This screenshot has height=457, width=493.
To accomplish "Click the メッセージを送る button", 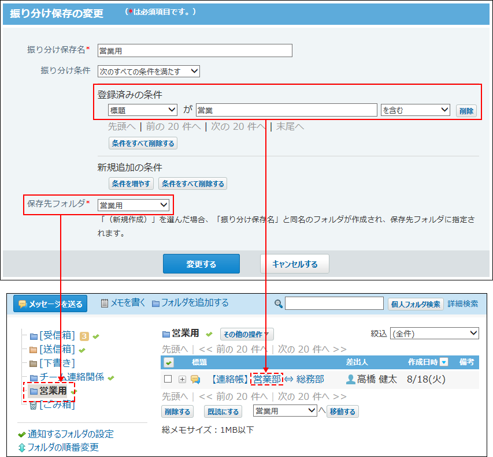I will (x=50, y=304).
